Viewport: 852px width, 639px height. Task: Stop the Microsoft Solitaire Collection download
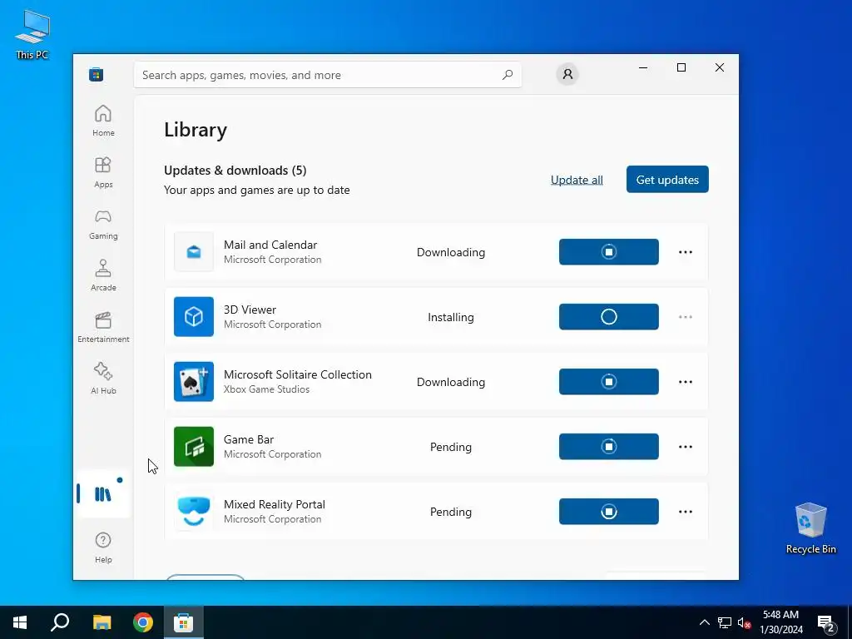[x=608, y=381]
